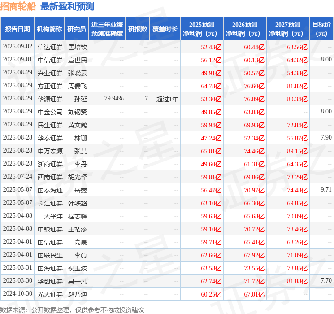Click the 56.12亿 forecast value

(211, 60)
